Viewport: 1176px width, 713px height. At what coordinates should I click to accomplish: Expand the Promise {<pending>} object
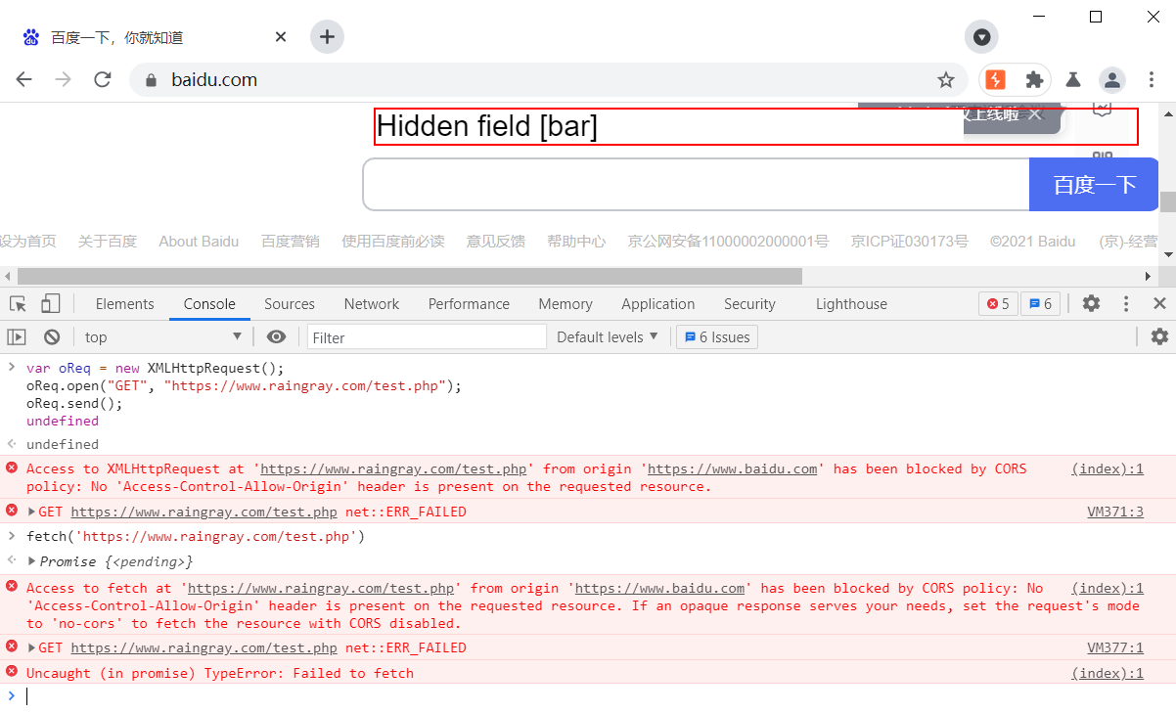(x=32, y=561)
